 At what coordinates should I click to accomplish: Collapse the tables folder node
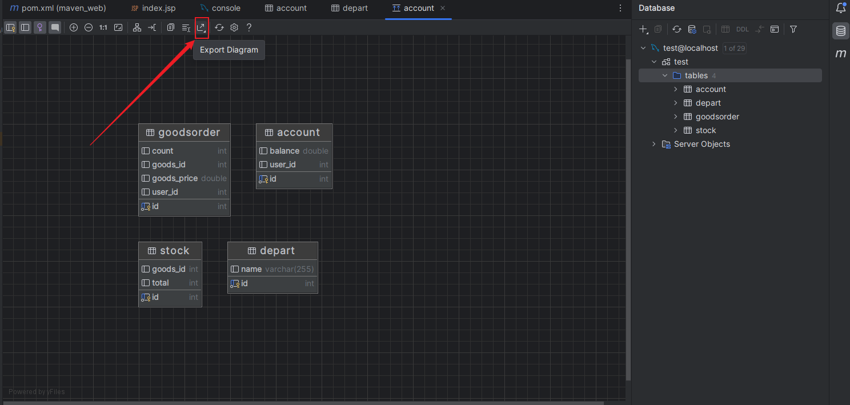tap(665, 75)
